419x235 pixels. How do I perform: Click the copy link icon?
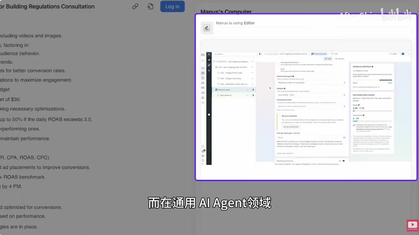point(135,7)
